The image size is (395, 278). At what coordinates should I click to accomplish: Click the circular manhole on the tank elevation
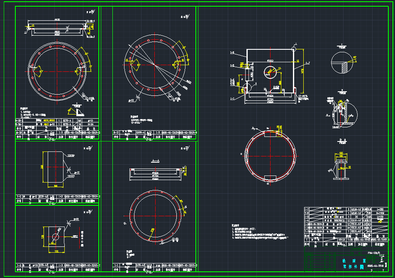270,73
